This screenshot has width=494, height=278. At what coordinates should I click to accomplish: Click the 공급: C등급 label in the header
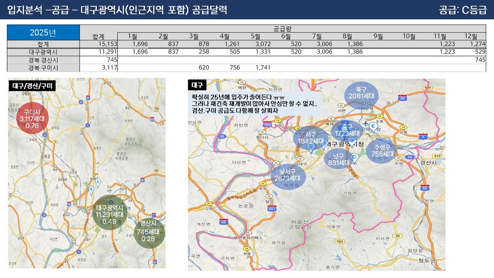(x=462, y=10)
